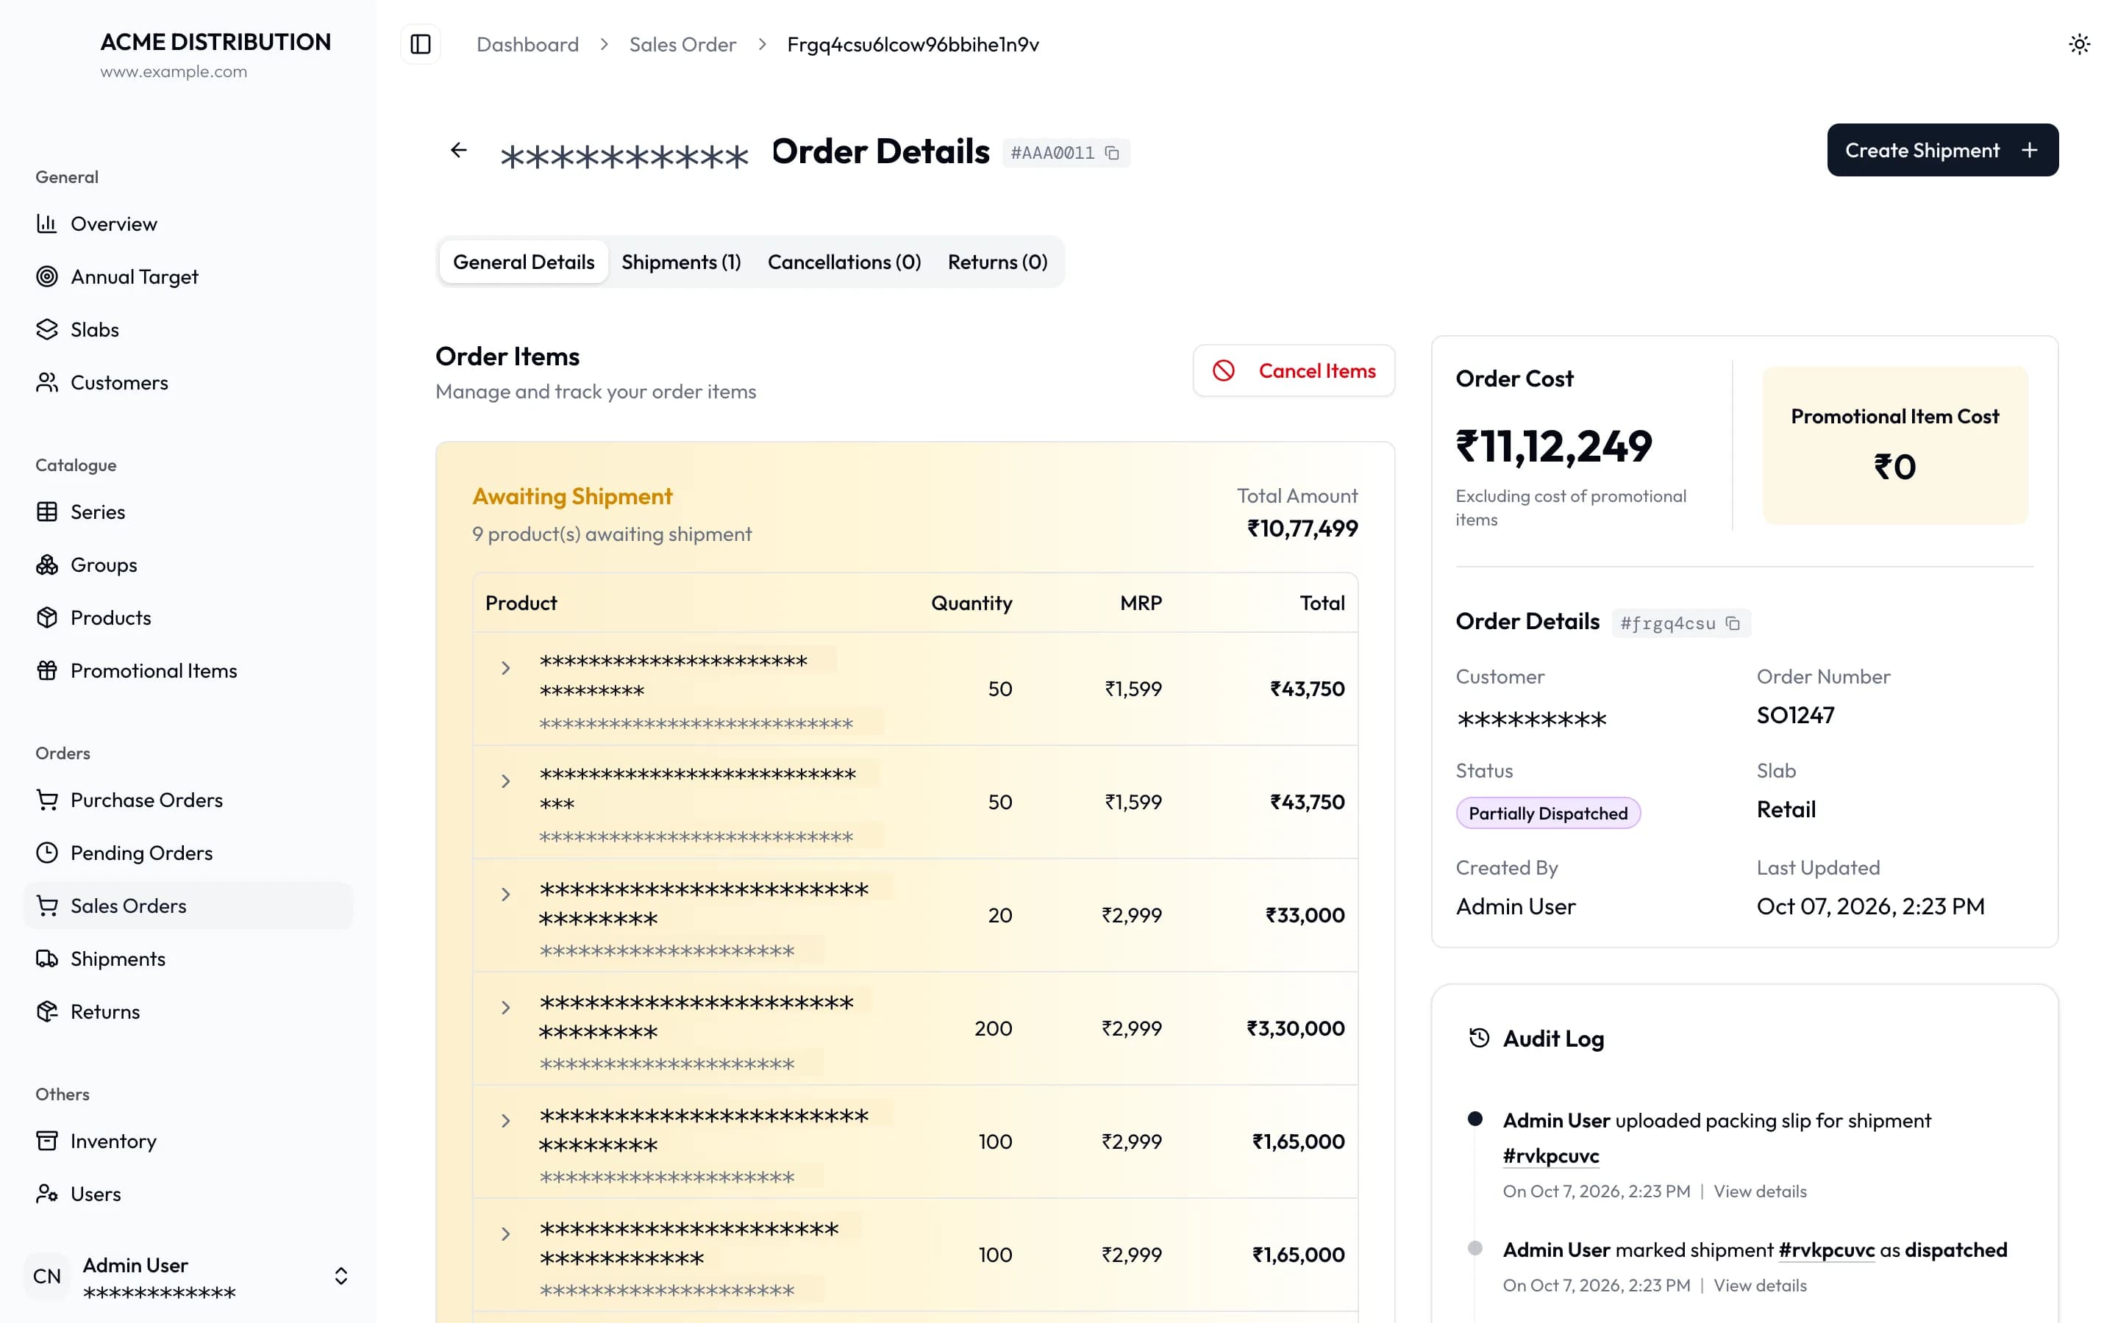Switch to Cancellations (0) tab
This screenshot has height=1323, width=2118.
click(x=844, y=262)
